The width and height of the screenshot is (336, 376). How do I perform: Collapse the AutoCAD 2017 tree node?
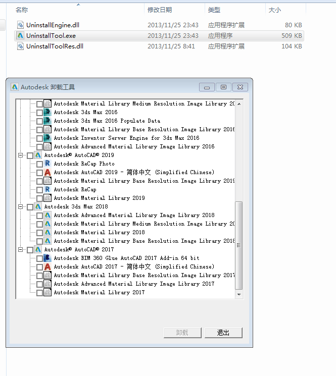coord(21,250)
